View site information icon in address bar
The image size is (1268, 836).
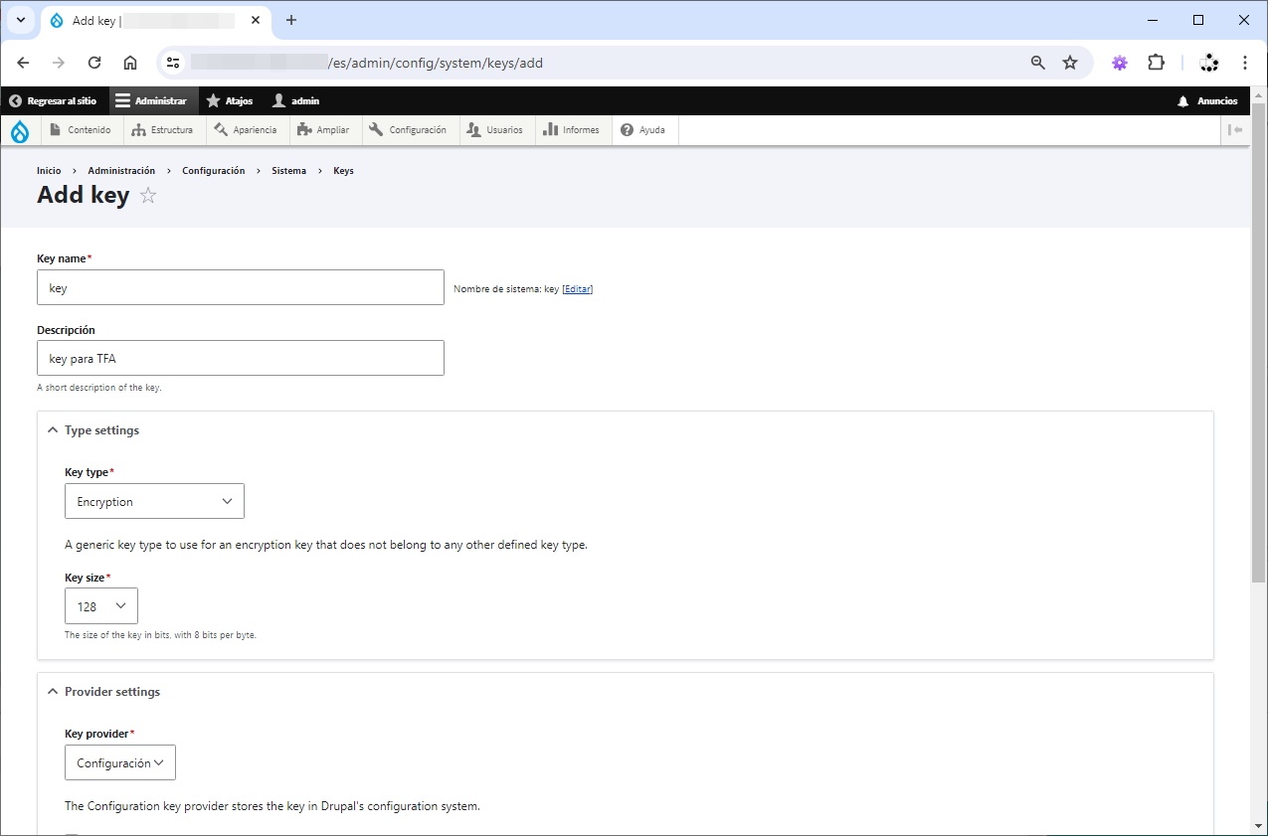click(174, 63)
